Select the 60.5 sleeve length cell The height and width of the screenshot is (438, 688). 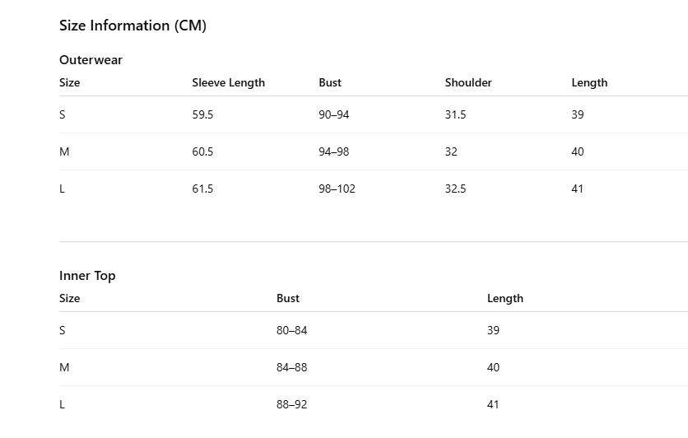pos(202,151)
